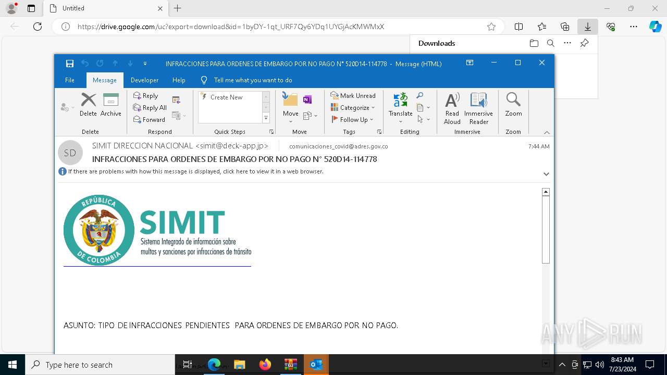Archive the message
This screenshot has height=375, width=667.
point(110,105)
